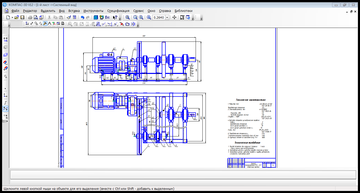
Task: Activate the context help pointer icon
Action: coord(115,17)
